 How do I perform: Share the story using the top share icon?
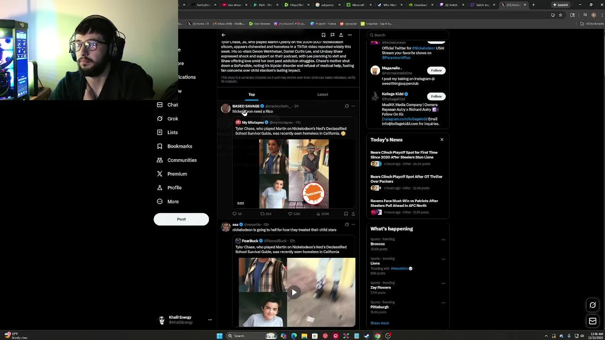pyautogui.click(x=341, y=35)
